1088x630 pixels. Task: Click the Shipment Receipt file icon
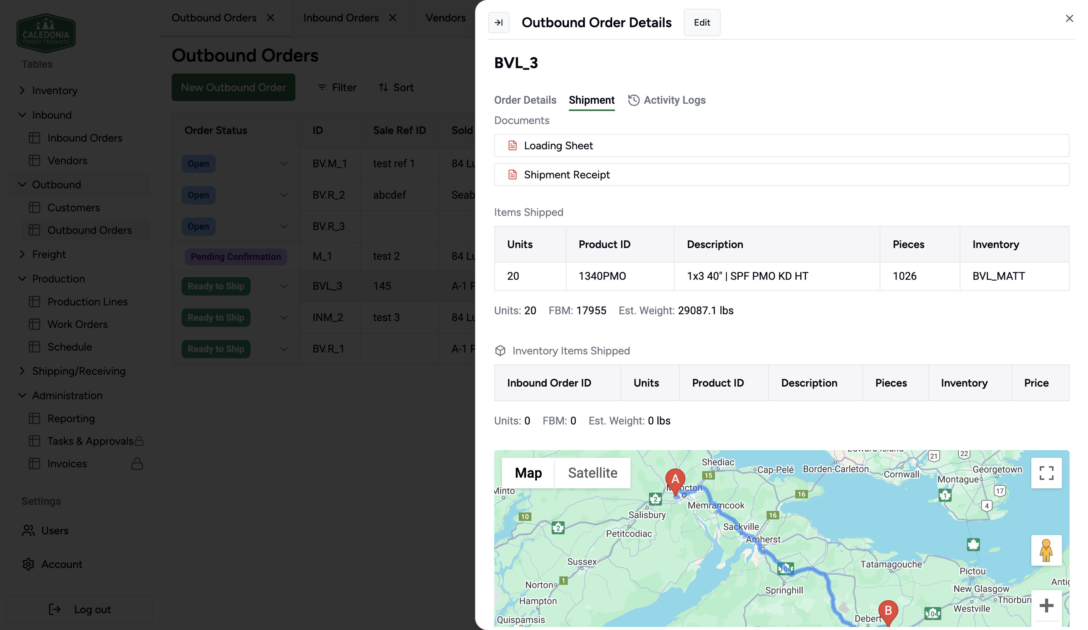[x=512, y=174]
